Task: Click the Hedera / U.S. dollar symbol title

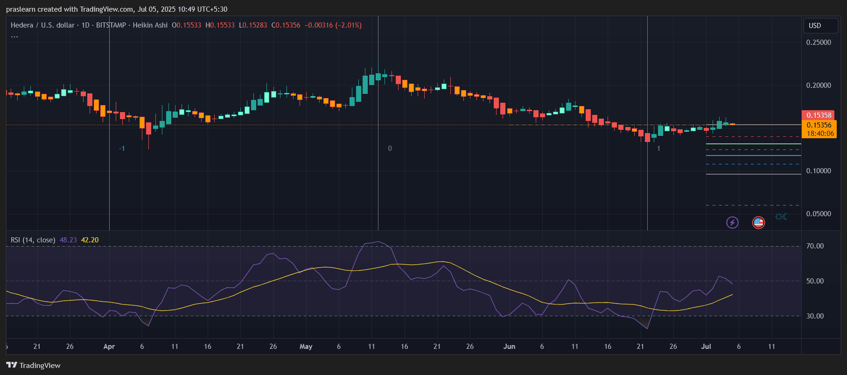Action: point(42,25)
